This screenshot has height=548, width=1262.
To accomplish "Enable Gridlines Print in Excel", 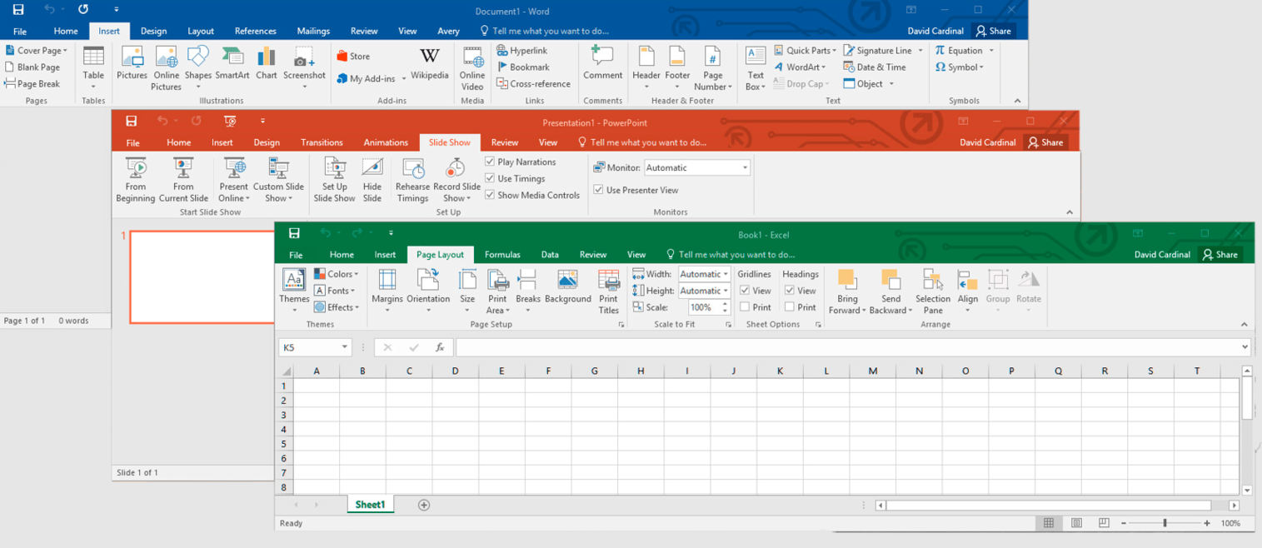I will point(745,307).
